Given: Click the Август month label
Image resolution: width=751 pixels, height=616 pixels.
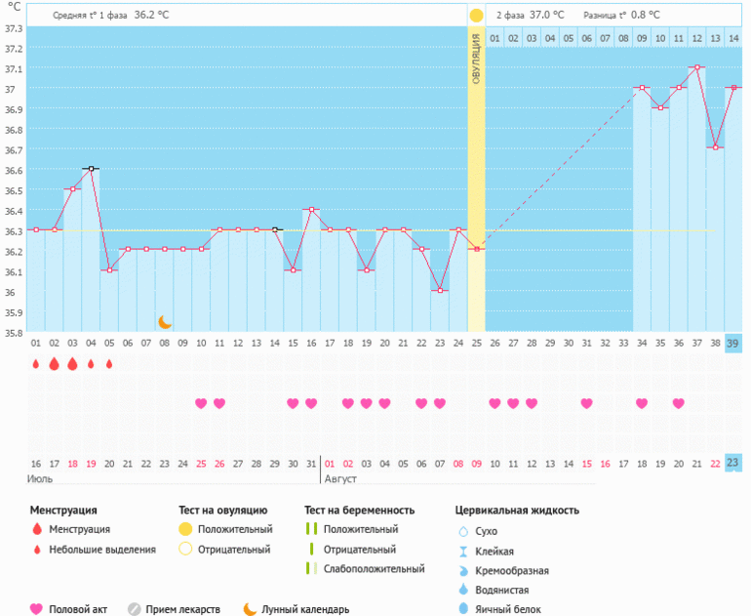Looking at the screenshot, I should tap(342, 479).
